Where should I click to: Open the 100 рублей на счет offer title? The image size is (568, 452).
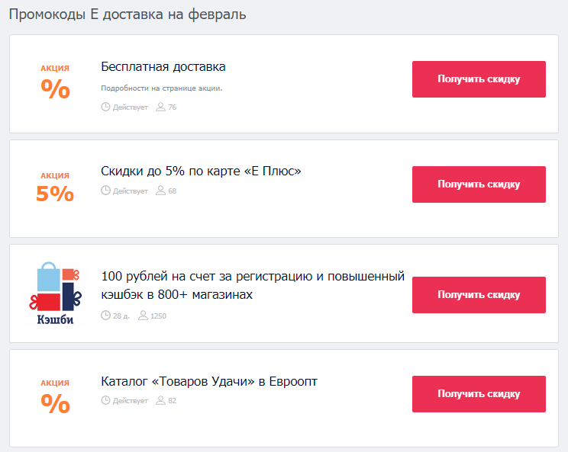tap(253, 285)
